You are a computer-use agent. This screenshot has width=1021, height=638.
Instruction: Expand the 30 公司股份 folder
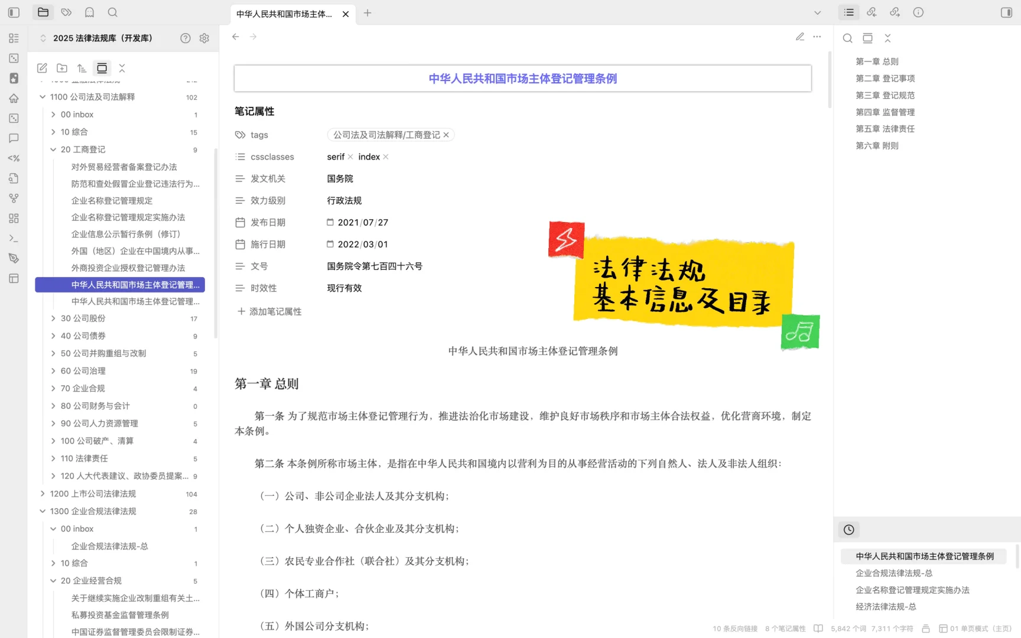coord(53,318)
